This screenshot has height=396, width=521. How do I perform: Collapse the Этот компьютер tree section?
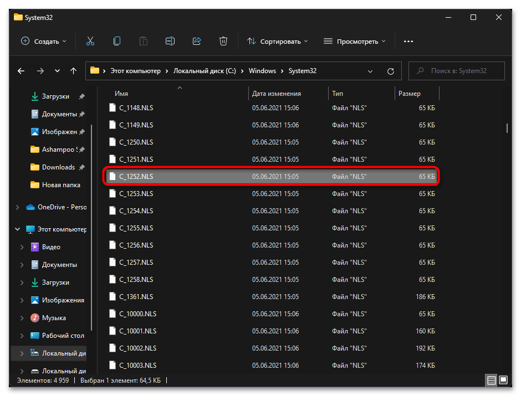(x=17, y=229)
